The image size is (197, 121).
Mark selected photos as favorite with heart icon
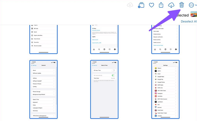click(x=152, y=5)
